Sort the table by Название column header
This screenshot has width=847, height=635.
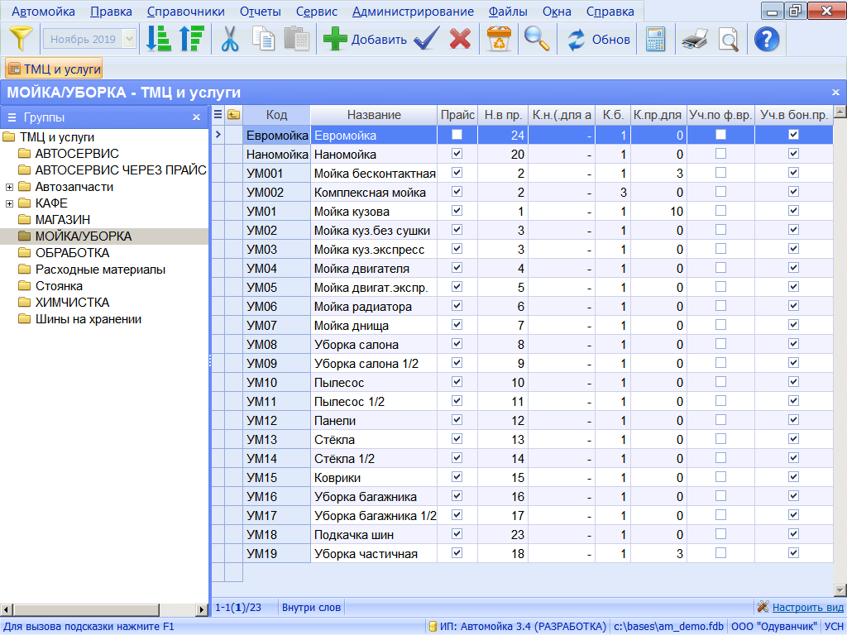[x=373, y=115]
